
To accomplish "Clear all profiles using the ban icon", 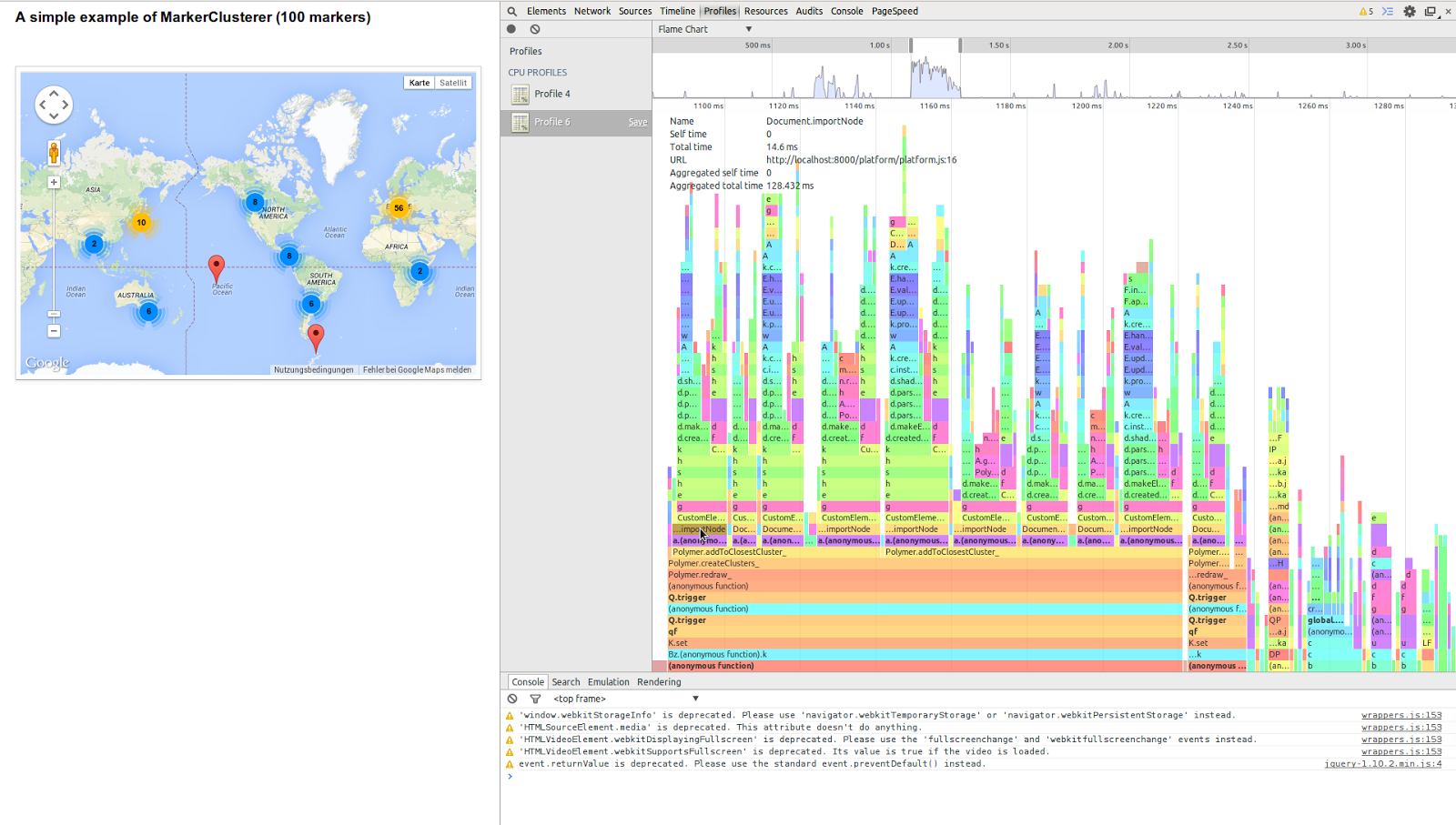I will [535, 29].
